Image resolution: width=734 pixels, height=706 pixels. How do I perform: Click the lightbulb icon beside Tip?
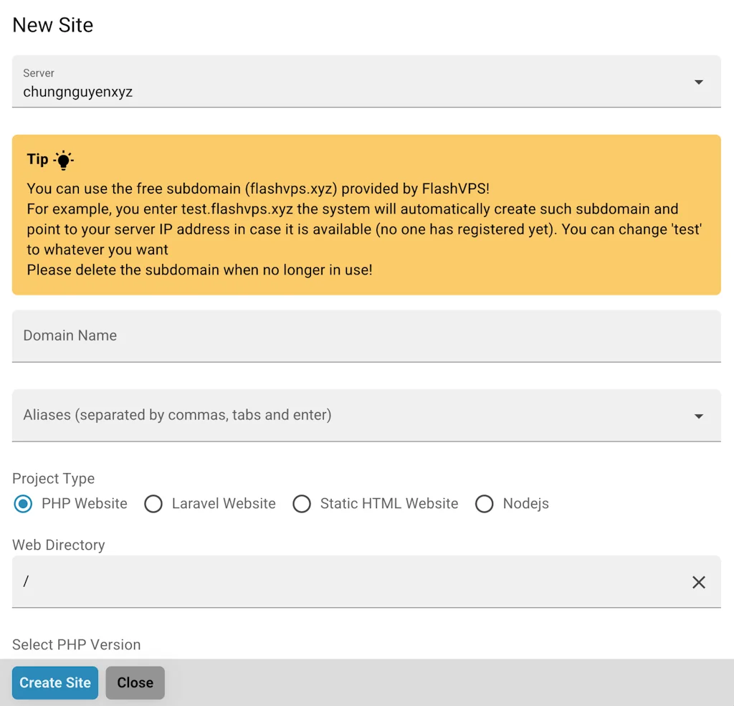64,160
